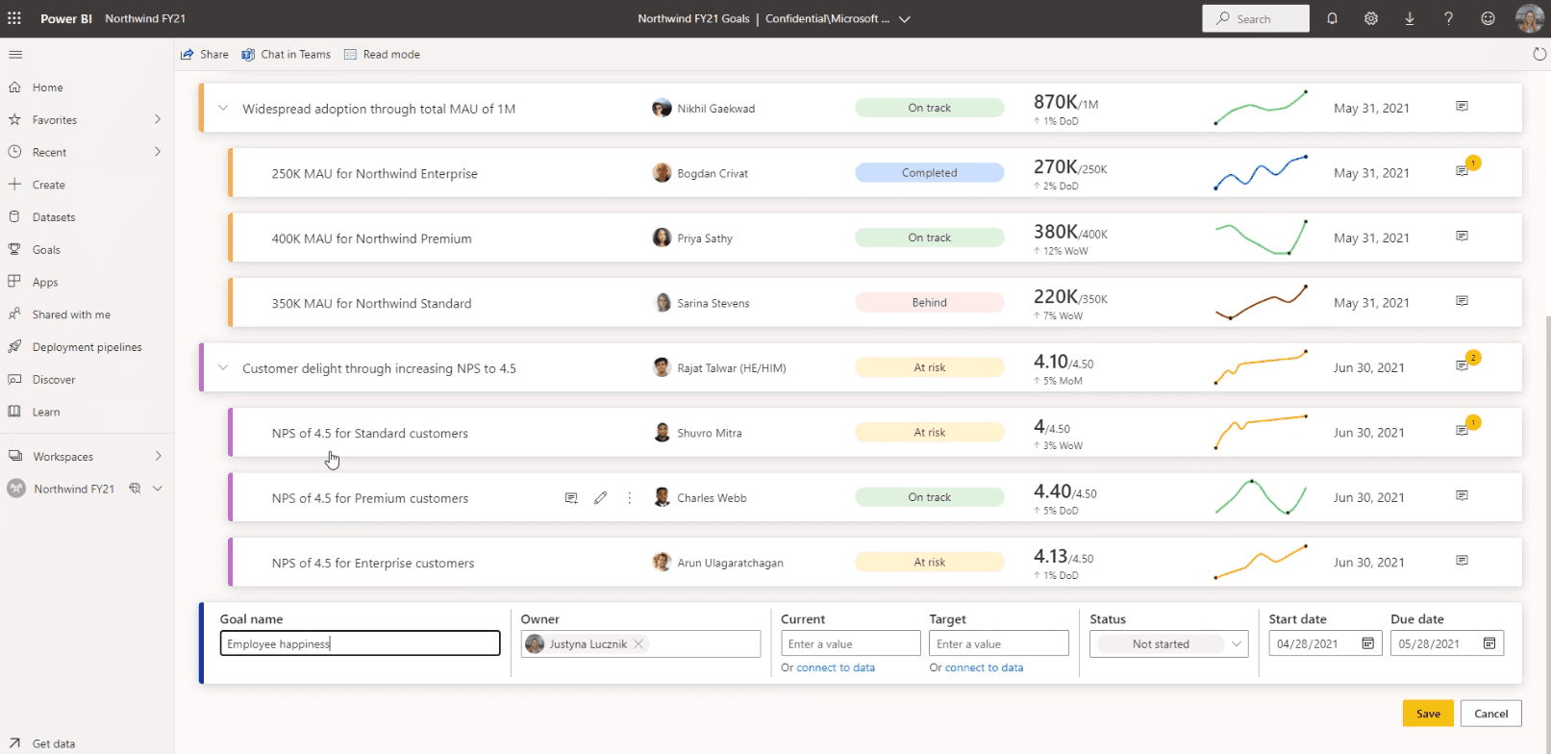The height and width of the screenshot is (754, 1551).
Task: Collapse the Widespread adoption goal subgoals
Action: click(x=223, y=109)
